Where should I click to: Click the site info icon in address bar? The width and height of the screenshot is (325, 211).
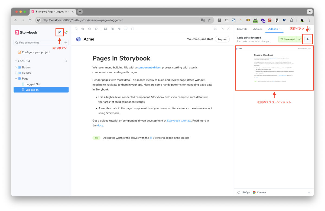[x=39, y=20]
